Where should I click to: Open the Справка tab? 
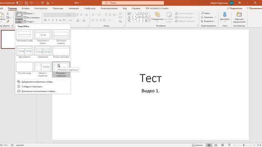tap(136, 8)
